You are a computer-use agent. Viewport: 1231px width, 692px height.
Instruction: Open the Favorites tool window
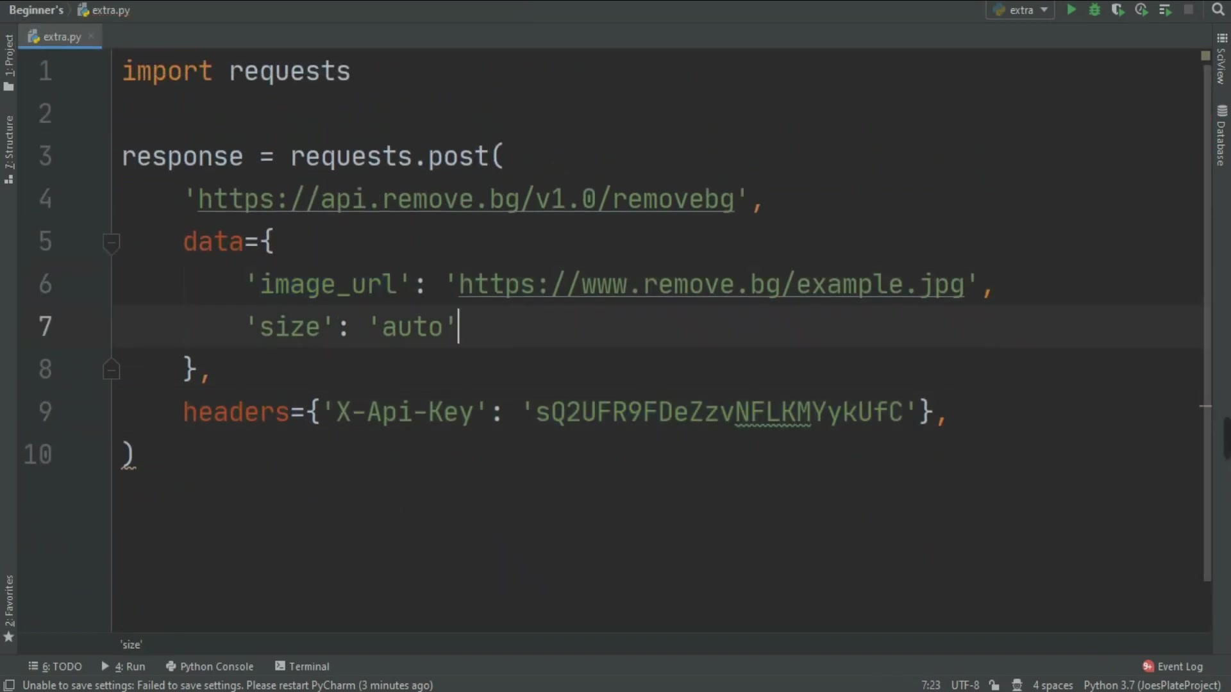(x=8, y=607)
